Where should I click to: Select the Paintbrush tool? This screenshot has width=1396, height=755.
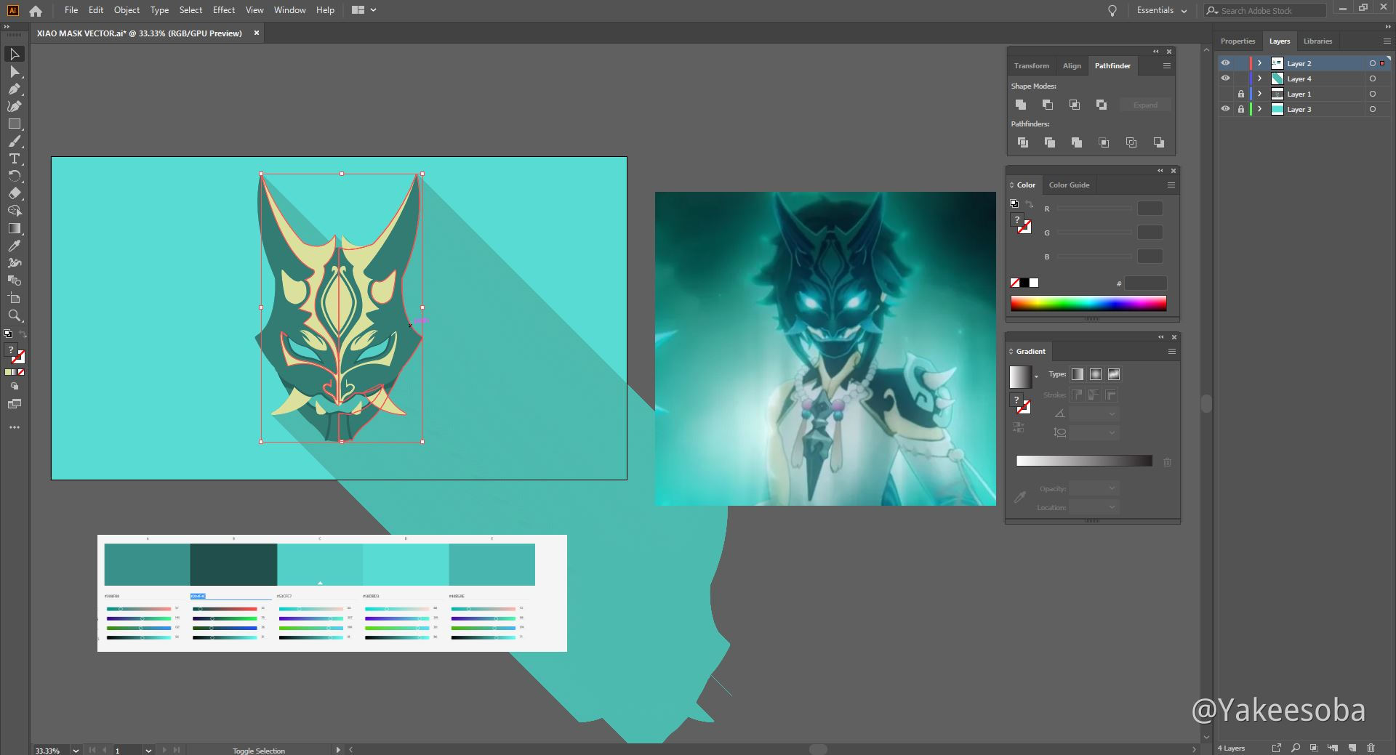click(x=15, y=141)
